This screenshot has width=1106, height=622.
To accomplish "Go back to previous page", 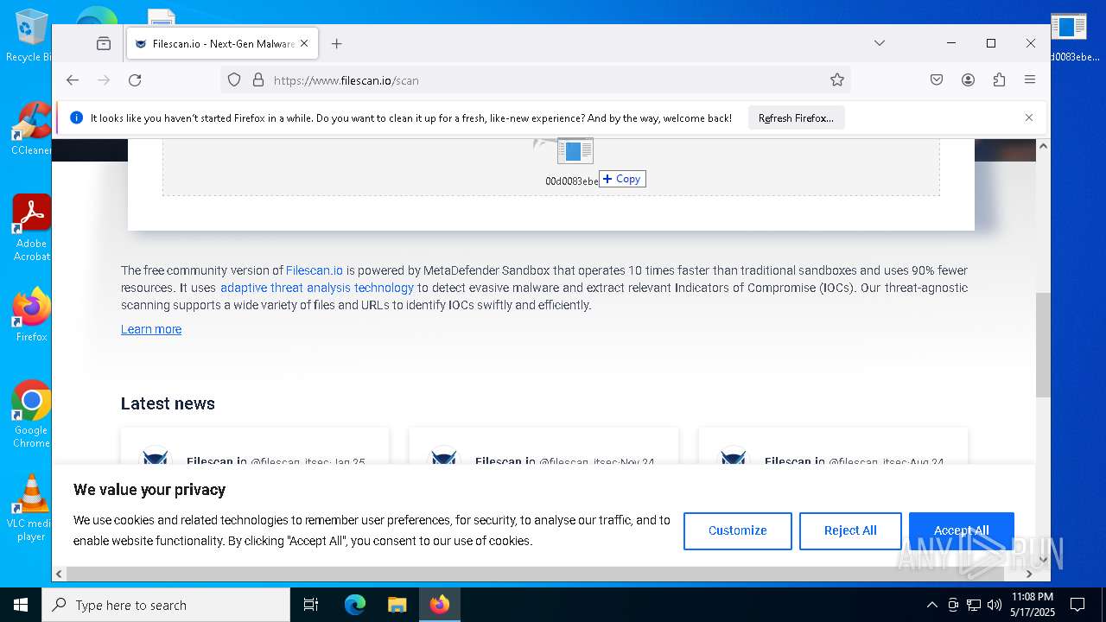I will coord(73,80).
